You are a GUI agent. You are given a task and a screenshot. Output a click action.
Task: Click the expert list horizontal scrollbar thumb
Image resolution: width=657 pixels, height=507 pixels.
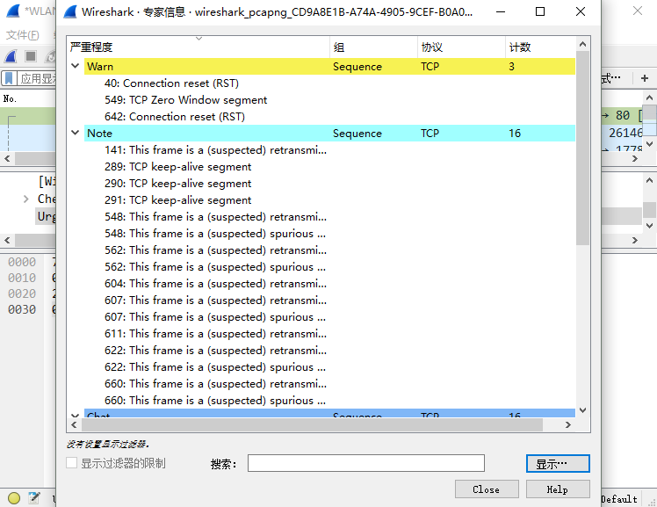point(312,425)
